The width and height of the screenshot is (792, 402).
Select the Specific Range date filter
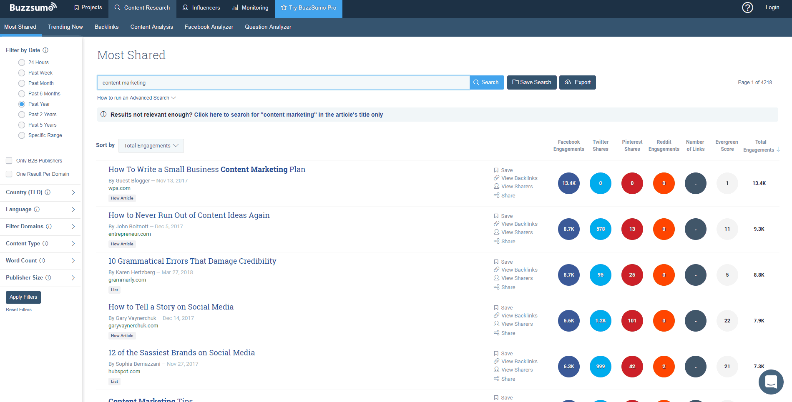(x=22, y=135)
